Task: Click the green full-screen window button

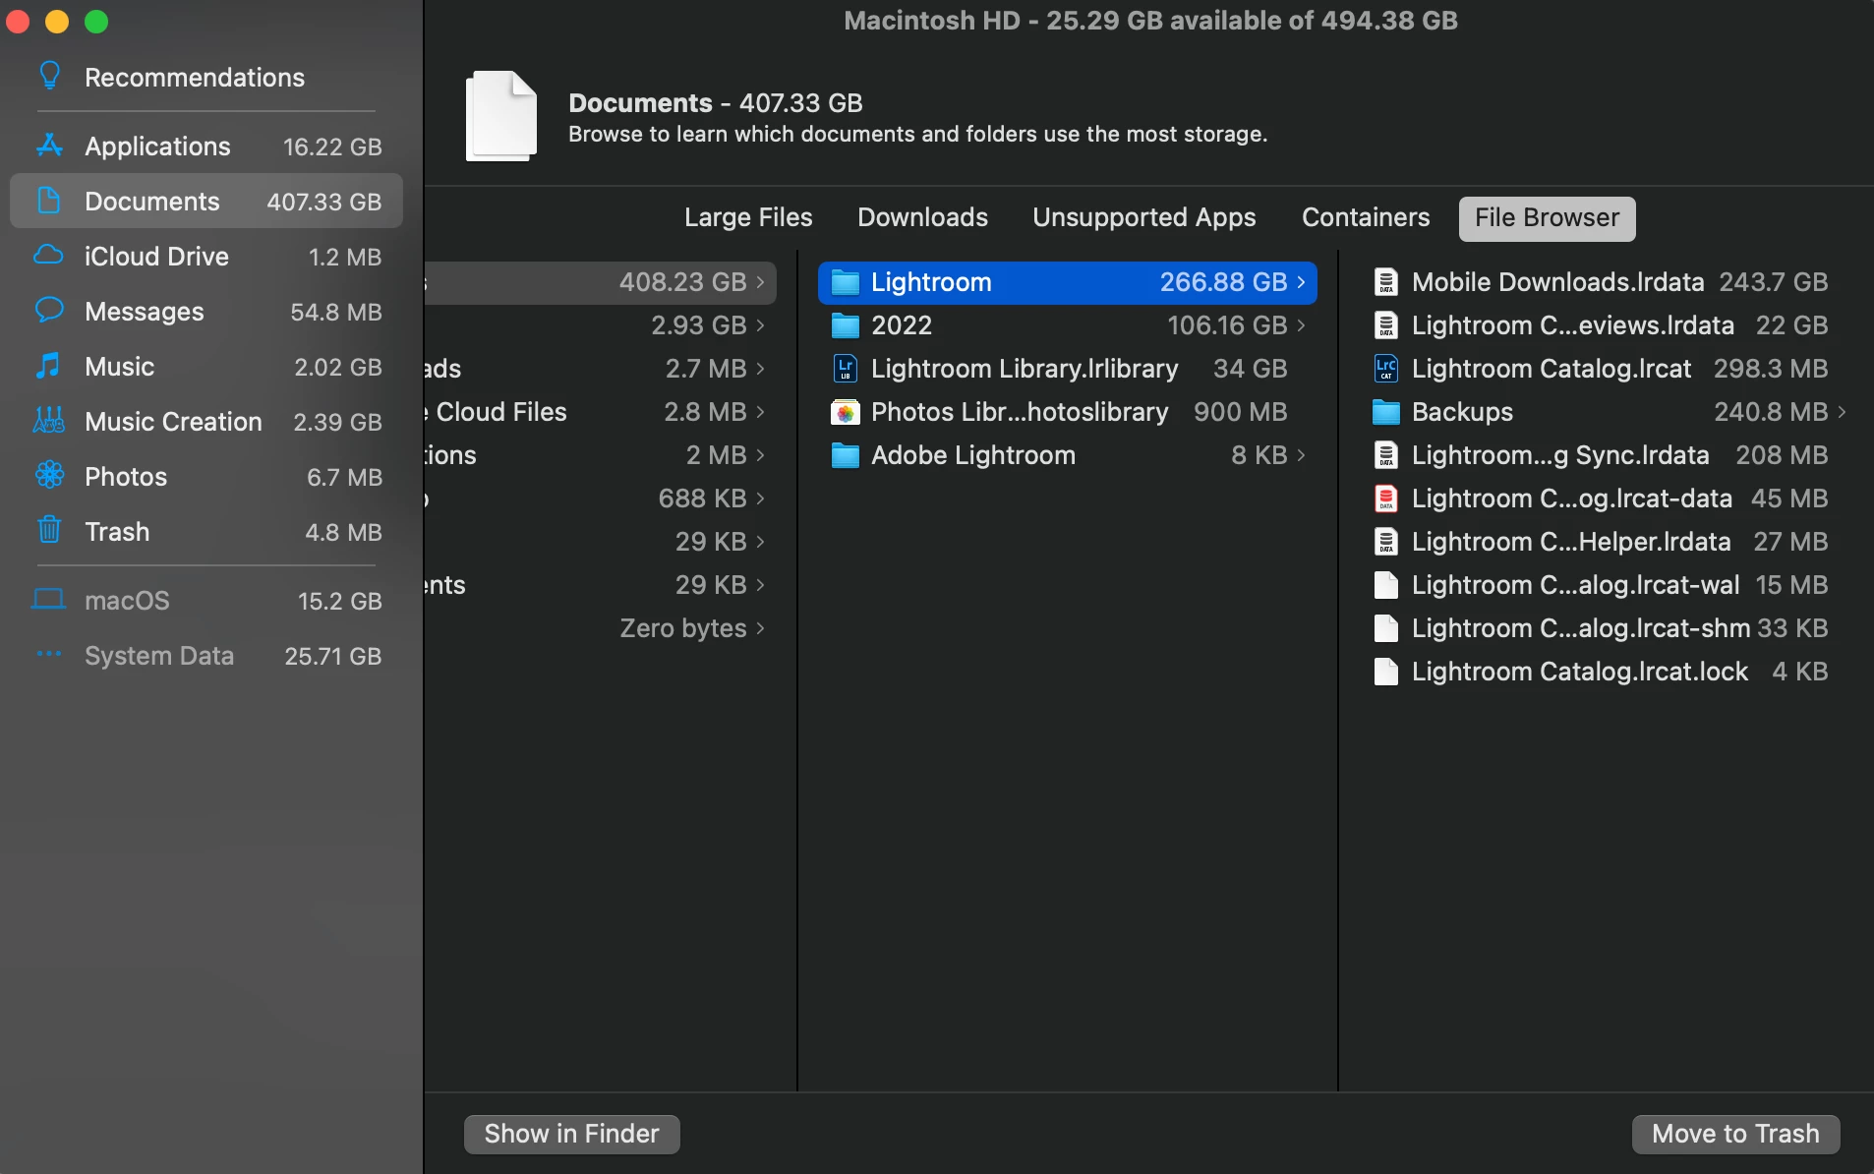Action: tap(95, 22)
